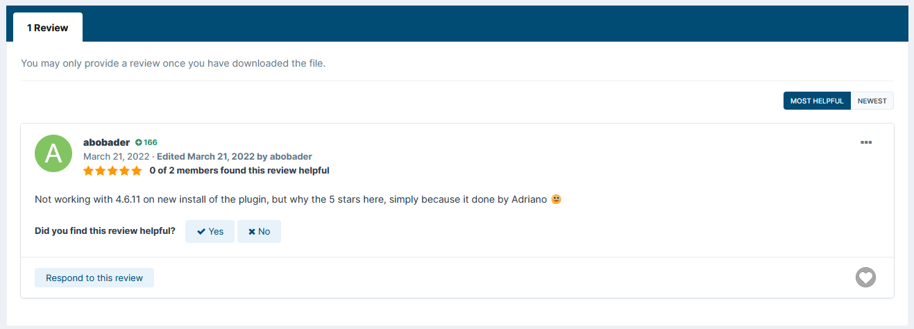Click the Edited March 21, 2022 note
This screenshot has height=329, width=914.
pyautogui.click(x=235, y=156)
